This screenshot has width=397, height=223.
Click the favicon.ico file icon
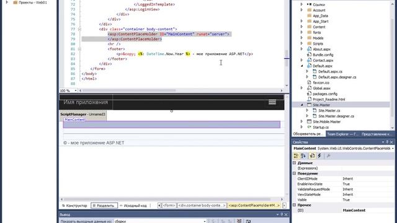point(309,82)
